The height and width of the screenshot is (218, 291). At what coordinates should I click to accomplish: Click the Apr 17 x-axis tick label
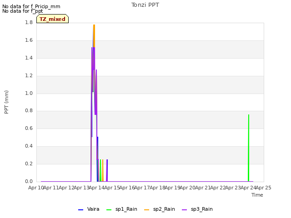click(142, 188)
